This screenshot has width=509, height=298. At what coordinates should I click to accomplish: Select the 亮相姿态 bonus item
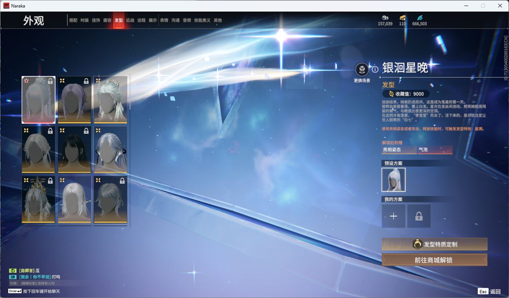[x=399, y=150]
